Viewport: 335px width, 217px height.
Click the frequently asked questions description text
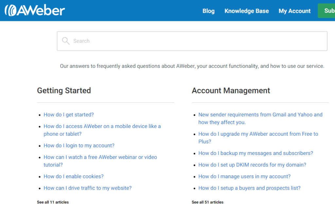click(192, 66)
